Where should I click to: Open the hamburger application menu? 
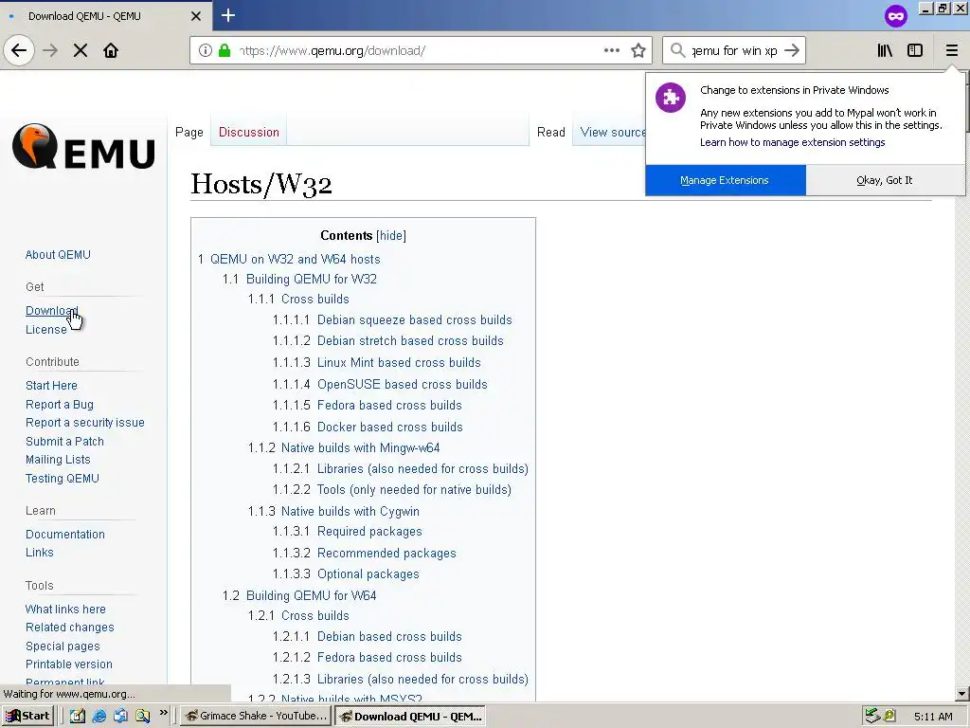pos(952,50)
